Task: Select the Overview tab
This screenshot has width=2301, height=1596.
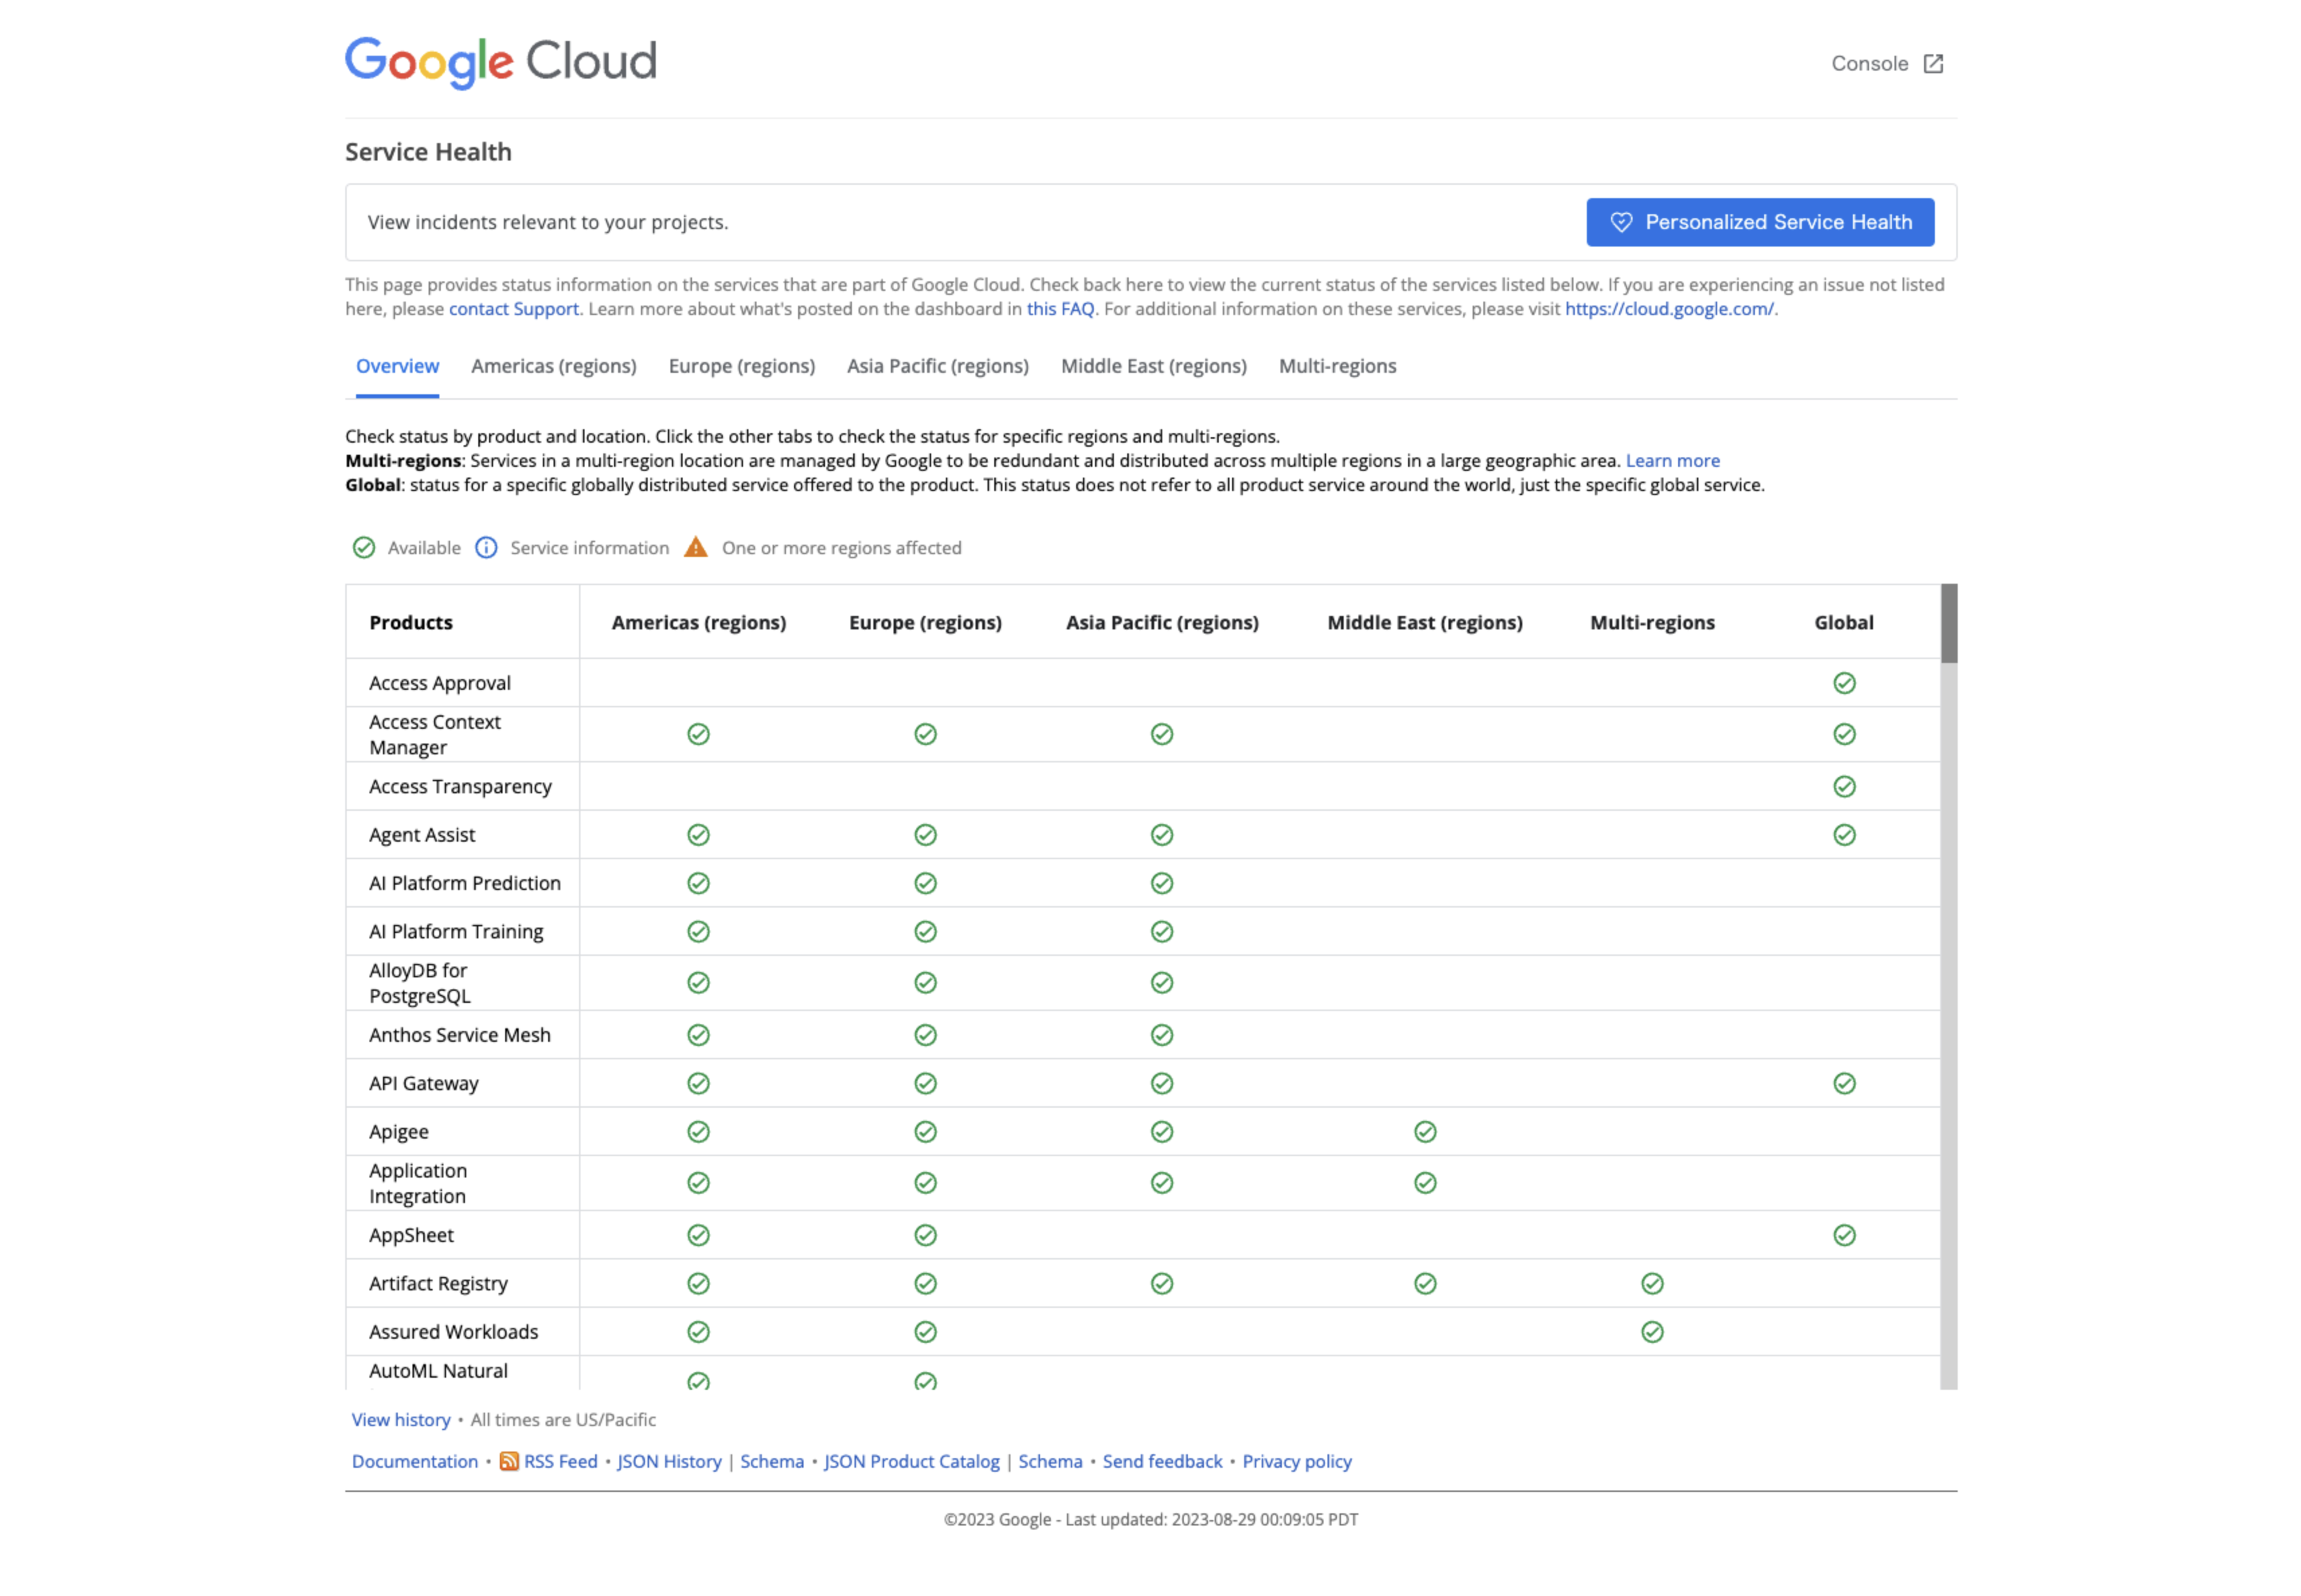Action: point(397,366)
